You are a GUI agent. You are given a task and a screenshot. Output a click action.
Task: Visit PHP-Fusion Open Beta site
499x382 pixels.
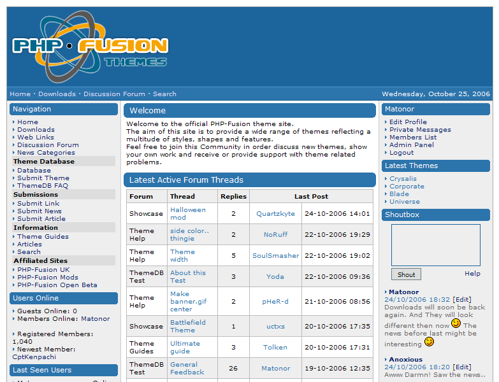pos(57,285)
